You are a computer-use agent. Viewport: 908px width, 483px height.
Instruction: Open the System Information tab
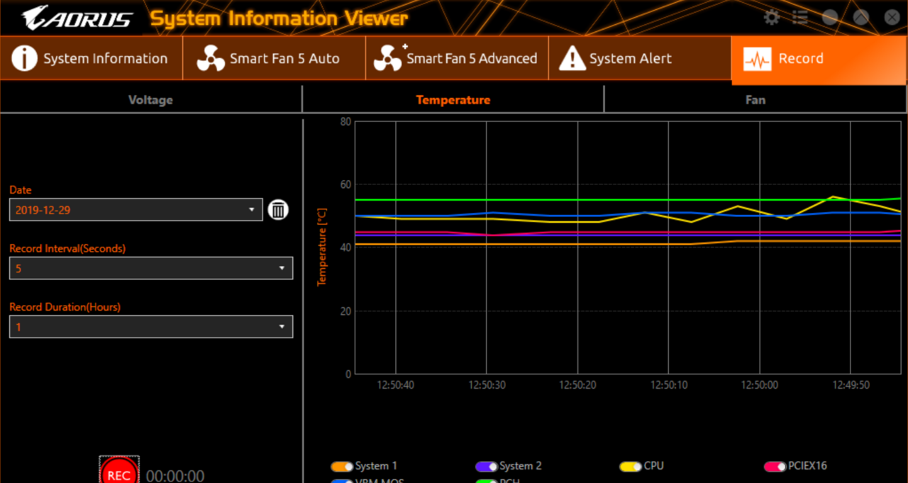click(92, 58)
